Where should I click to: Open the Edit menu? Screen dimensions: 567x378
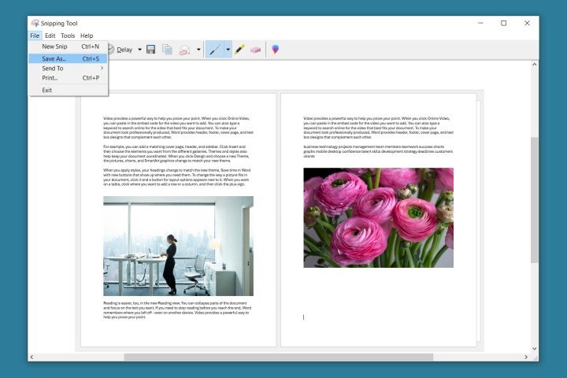pos(50,35)
